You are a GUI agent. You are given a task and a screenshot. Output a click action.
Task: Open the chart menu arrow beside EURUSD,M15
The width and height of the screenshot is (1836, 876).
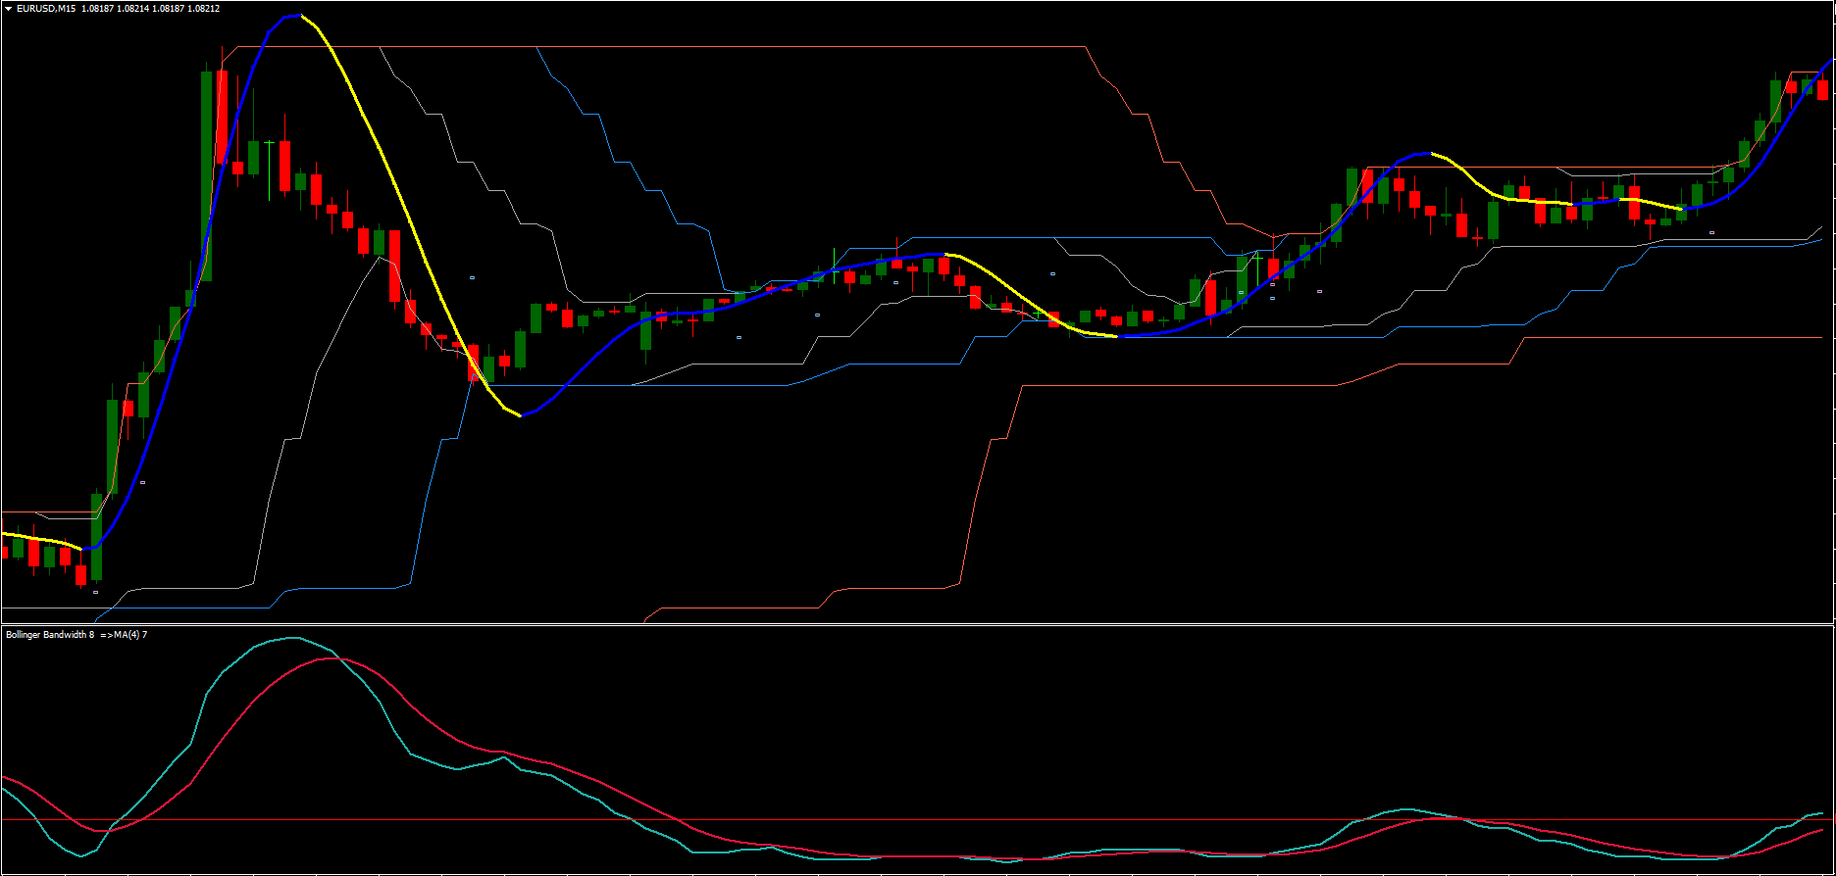pyautogui.click(x=8, y=9)
